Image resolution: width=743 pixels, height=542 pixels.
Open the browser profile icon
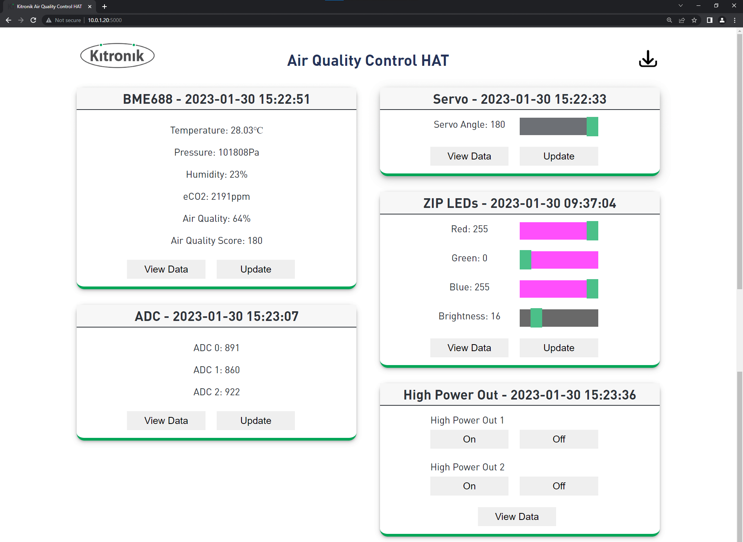click(x=722, y=20)
